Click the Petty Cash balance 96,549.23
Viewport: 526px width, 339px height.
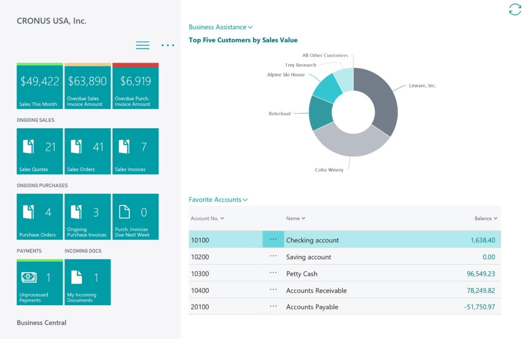(x=481, y=274)
